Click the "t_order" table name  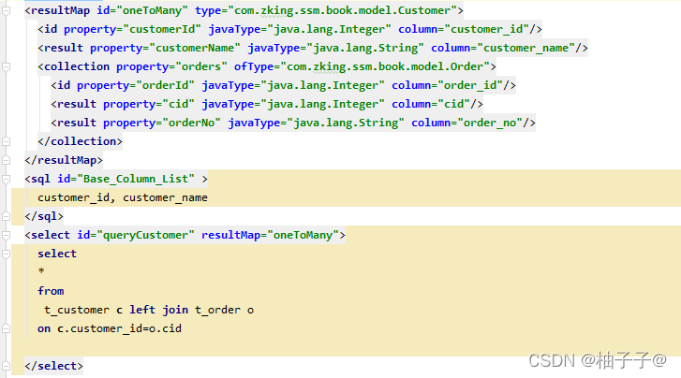[x=217, y=310]
